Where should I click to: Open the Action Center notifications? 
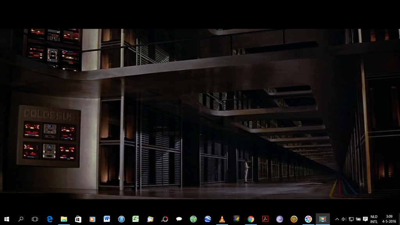(365, 219)
